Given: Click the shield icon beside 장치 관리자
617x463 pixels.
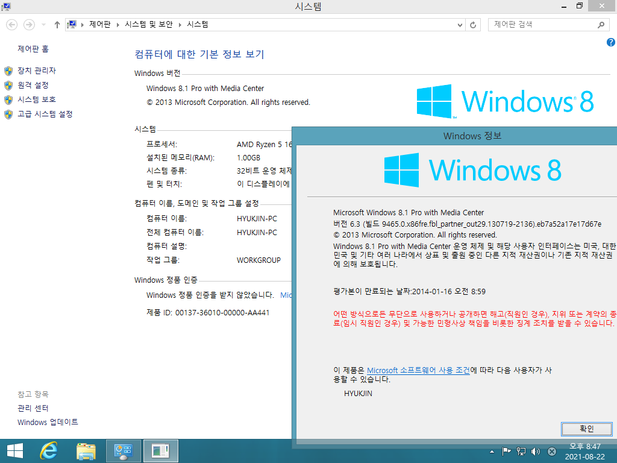Looking at the screenshot, I should coord(8,71).
